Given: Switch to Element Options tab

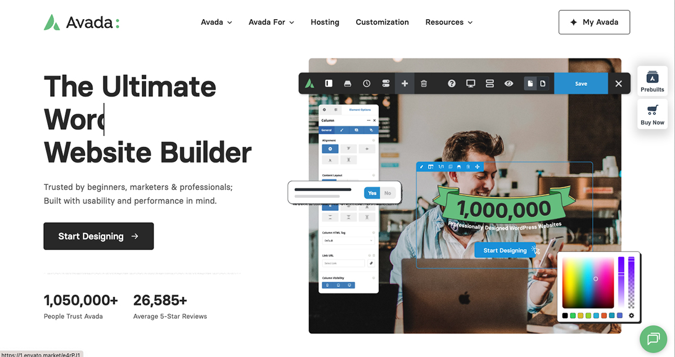Looking at the screenshot, I should 360,110.
